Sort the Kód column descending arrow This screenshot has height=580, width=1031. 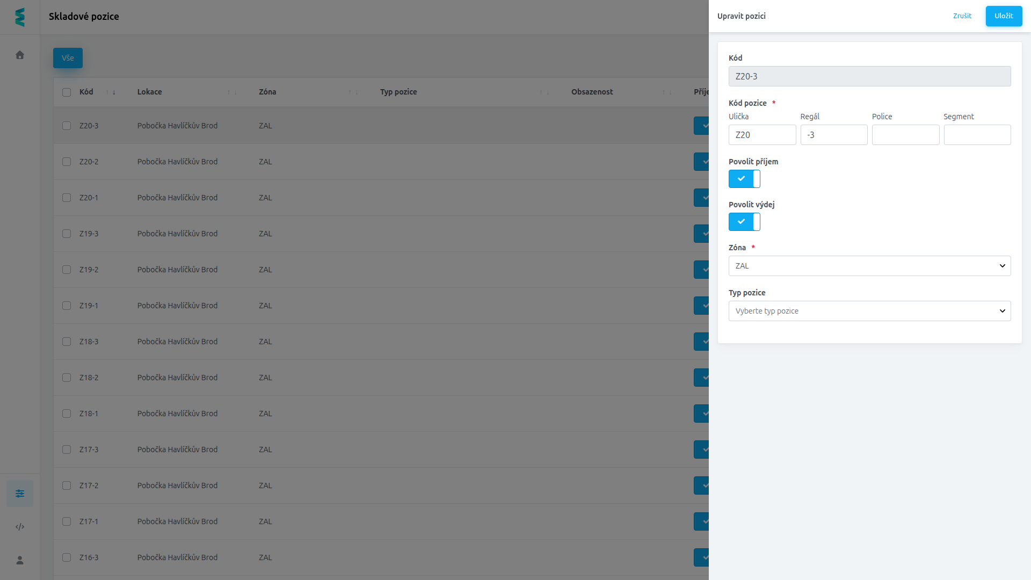click(114, 92)
